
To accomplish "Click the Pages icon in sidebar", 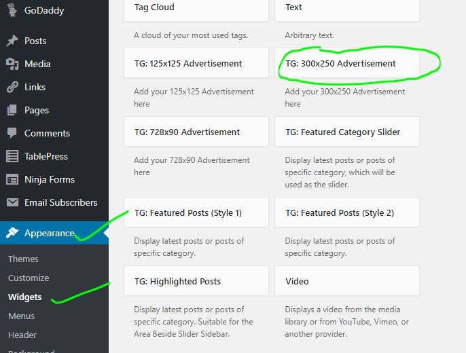I will click(x=12, y=110).
